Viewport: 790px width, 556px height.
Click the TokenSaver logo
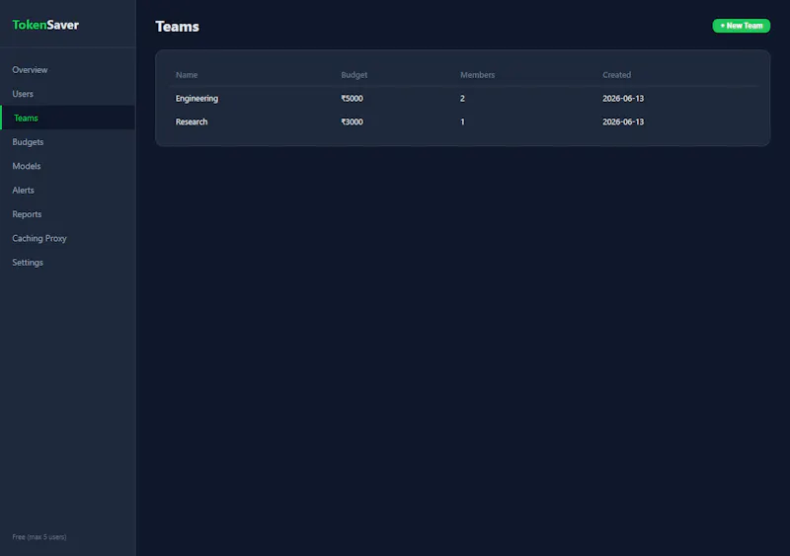click(45, 25)
